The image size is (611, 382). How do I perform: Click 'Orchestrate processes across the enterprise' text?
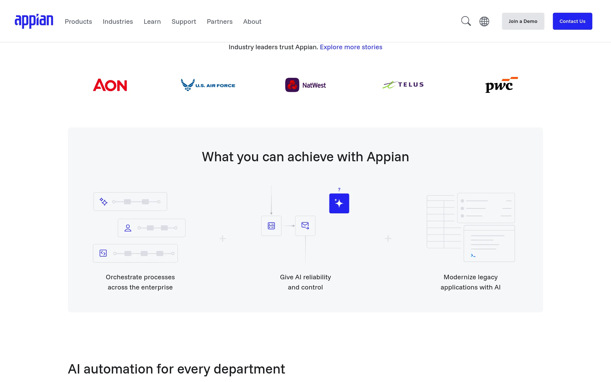(140, 282)
